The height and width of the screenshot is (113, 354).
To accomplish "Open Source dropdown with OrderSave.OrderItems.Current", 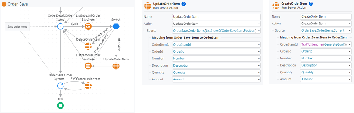I will pyautogui.click(x=326, y=30).
